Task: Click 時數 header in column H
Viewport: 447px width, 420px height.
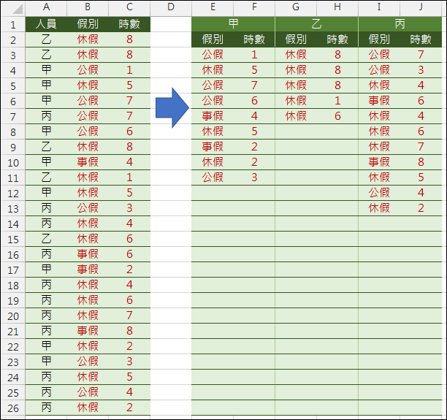Action: [x=337, y=39]
